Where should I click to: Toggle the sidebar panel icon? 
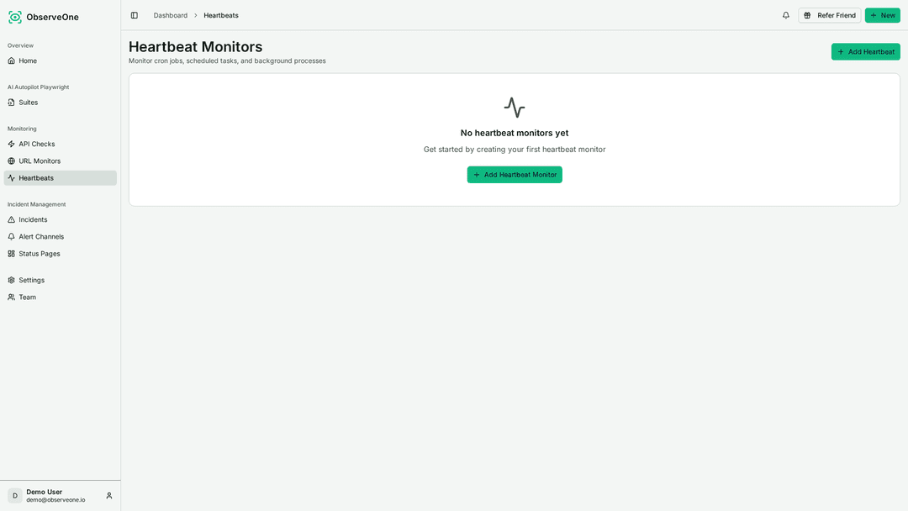point(135,16)
